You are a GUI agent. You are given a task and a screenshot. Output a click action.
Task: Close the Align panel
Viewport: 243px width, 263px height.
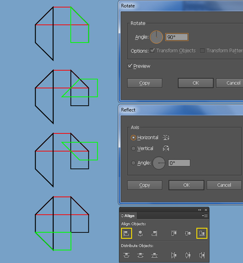point(206,210)
